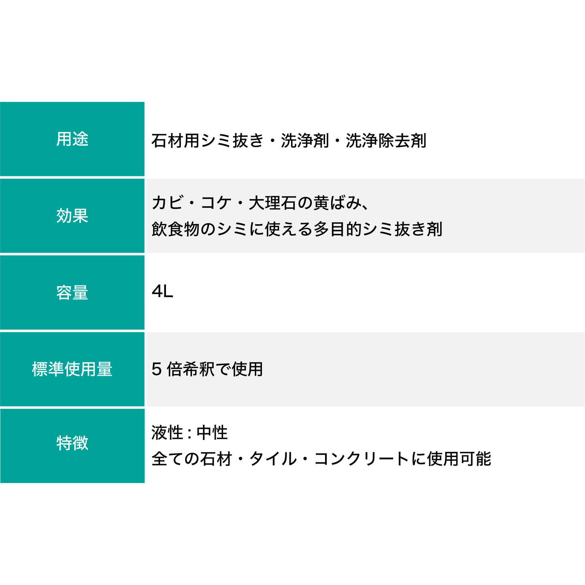Viewport: 585px width, 585px height.
Task: Click the 用途 header cell
Action: click(x=72, y=139)
